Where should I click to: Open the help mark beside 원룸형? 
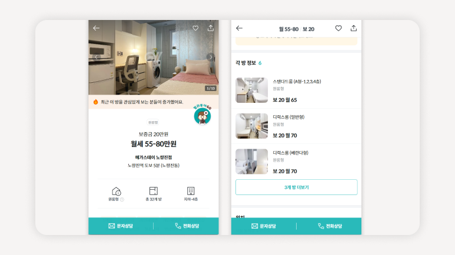click(x=122, y=199)
